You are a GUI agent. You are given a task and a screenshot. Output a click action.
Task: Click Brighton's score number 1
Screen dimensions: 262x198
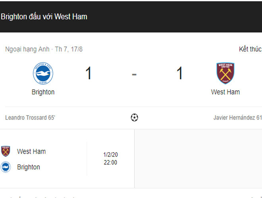click(89, 74)
